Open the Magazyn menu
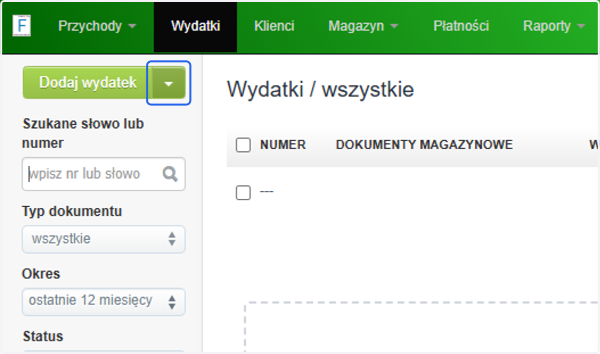The image size is (600, 354). click(363, 26)
